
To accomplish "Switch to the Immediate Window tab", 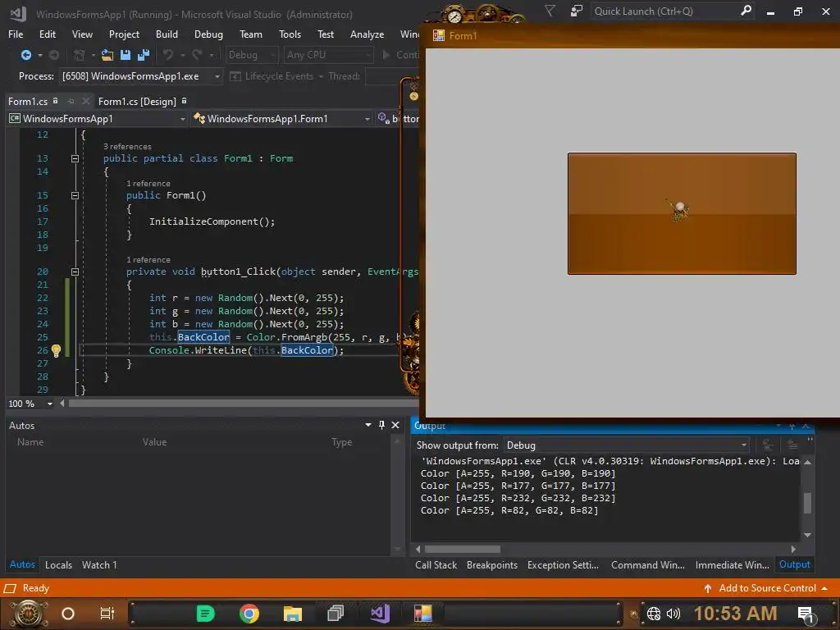I will 732,564.
